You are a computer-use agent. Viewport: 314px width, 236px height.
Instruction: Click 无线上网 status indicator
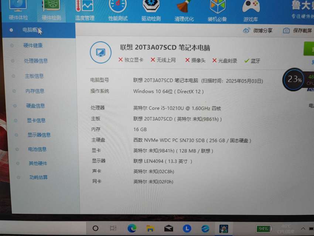pyautogui.click(x=163, y=60)
